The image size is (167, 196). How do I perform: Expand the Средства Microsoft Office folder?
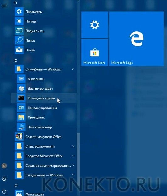click(x=73, y=156)
